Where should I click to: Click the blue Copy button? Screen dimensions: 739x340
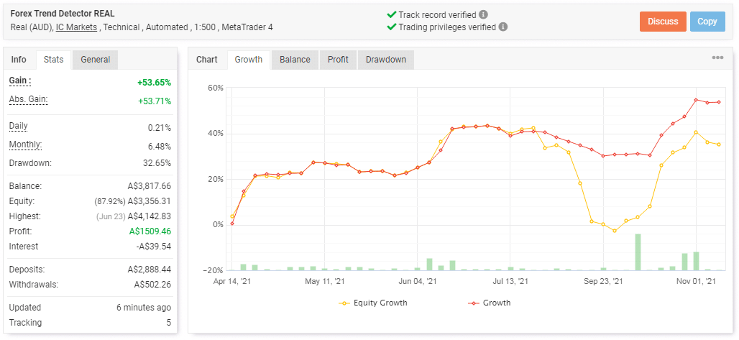click(x=707, y=22)
